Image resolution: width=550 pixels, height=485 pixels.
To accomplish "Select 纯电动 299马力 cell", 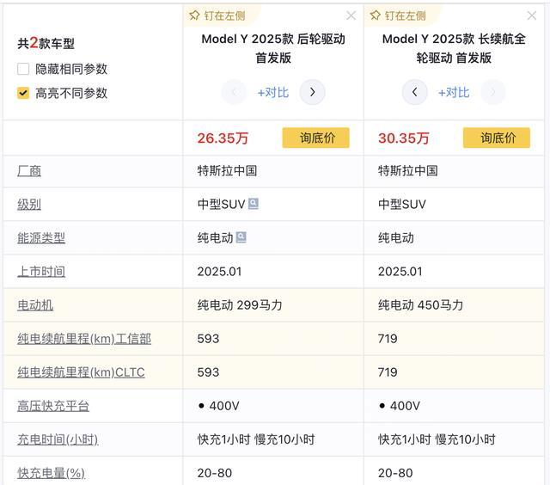I will [x=273, y=305].
